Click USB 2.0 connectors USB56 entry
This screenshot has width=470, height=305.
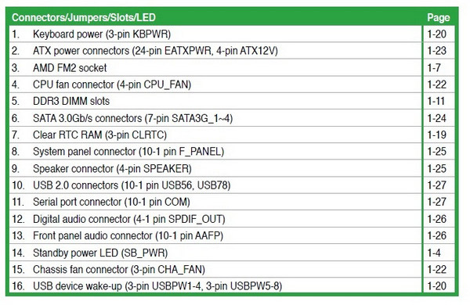click(x=215, y=185)
